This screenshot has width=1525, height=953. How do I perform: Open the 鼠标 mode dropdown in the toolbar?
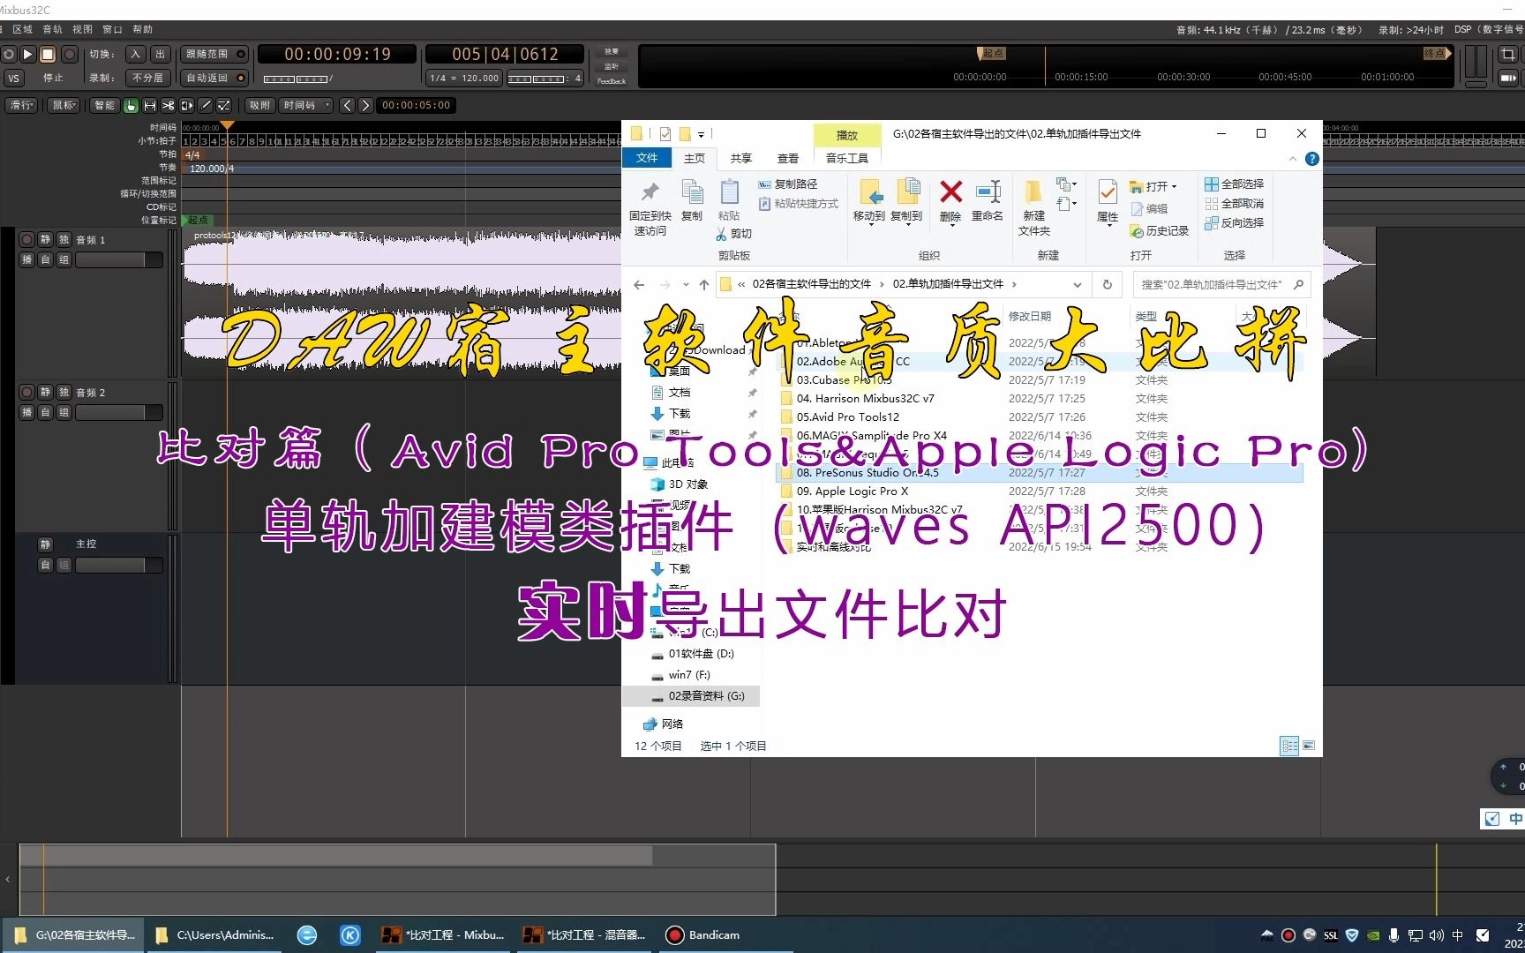coord(63,105)
